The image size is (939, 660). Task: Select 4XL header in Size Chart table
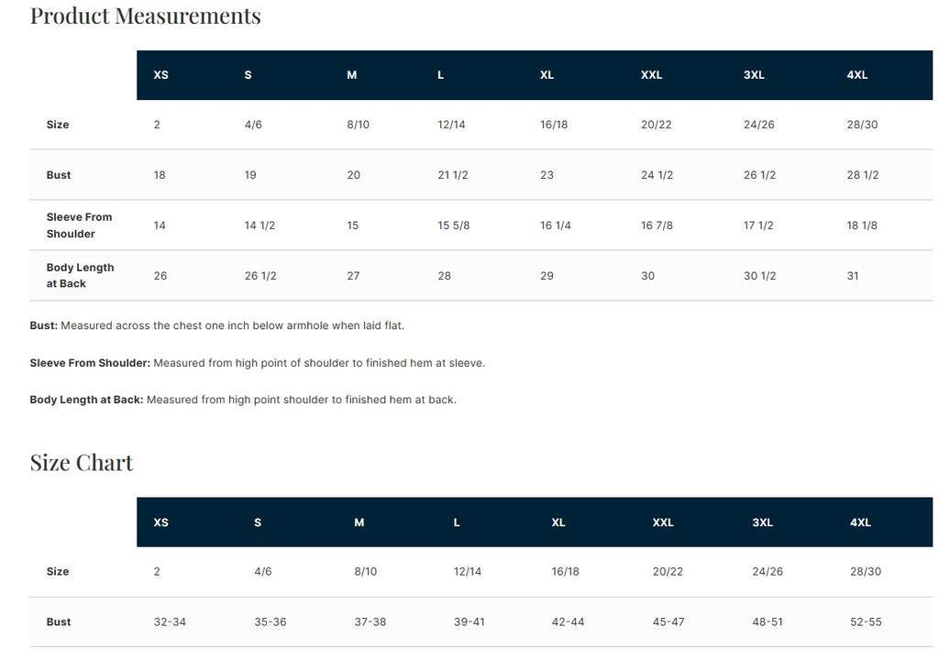[x=860, y=522]
